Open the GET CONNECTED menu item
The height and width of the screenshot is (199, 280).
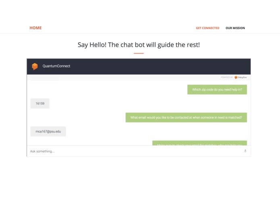[x=207, y=28]
